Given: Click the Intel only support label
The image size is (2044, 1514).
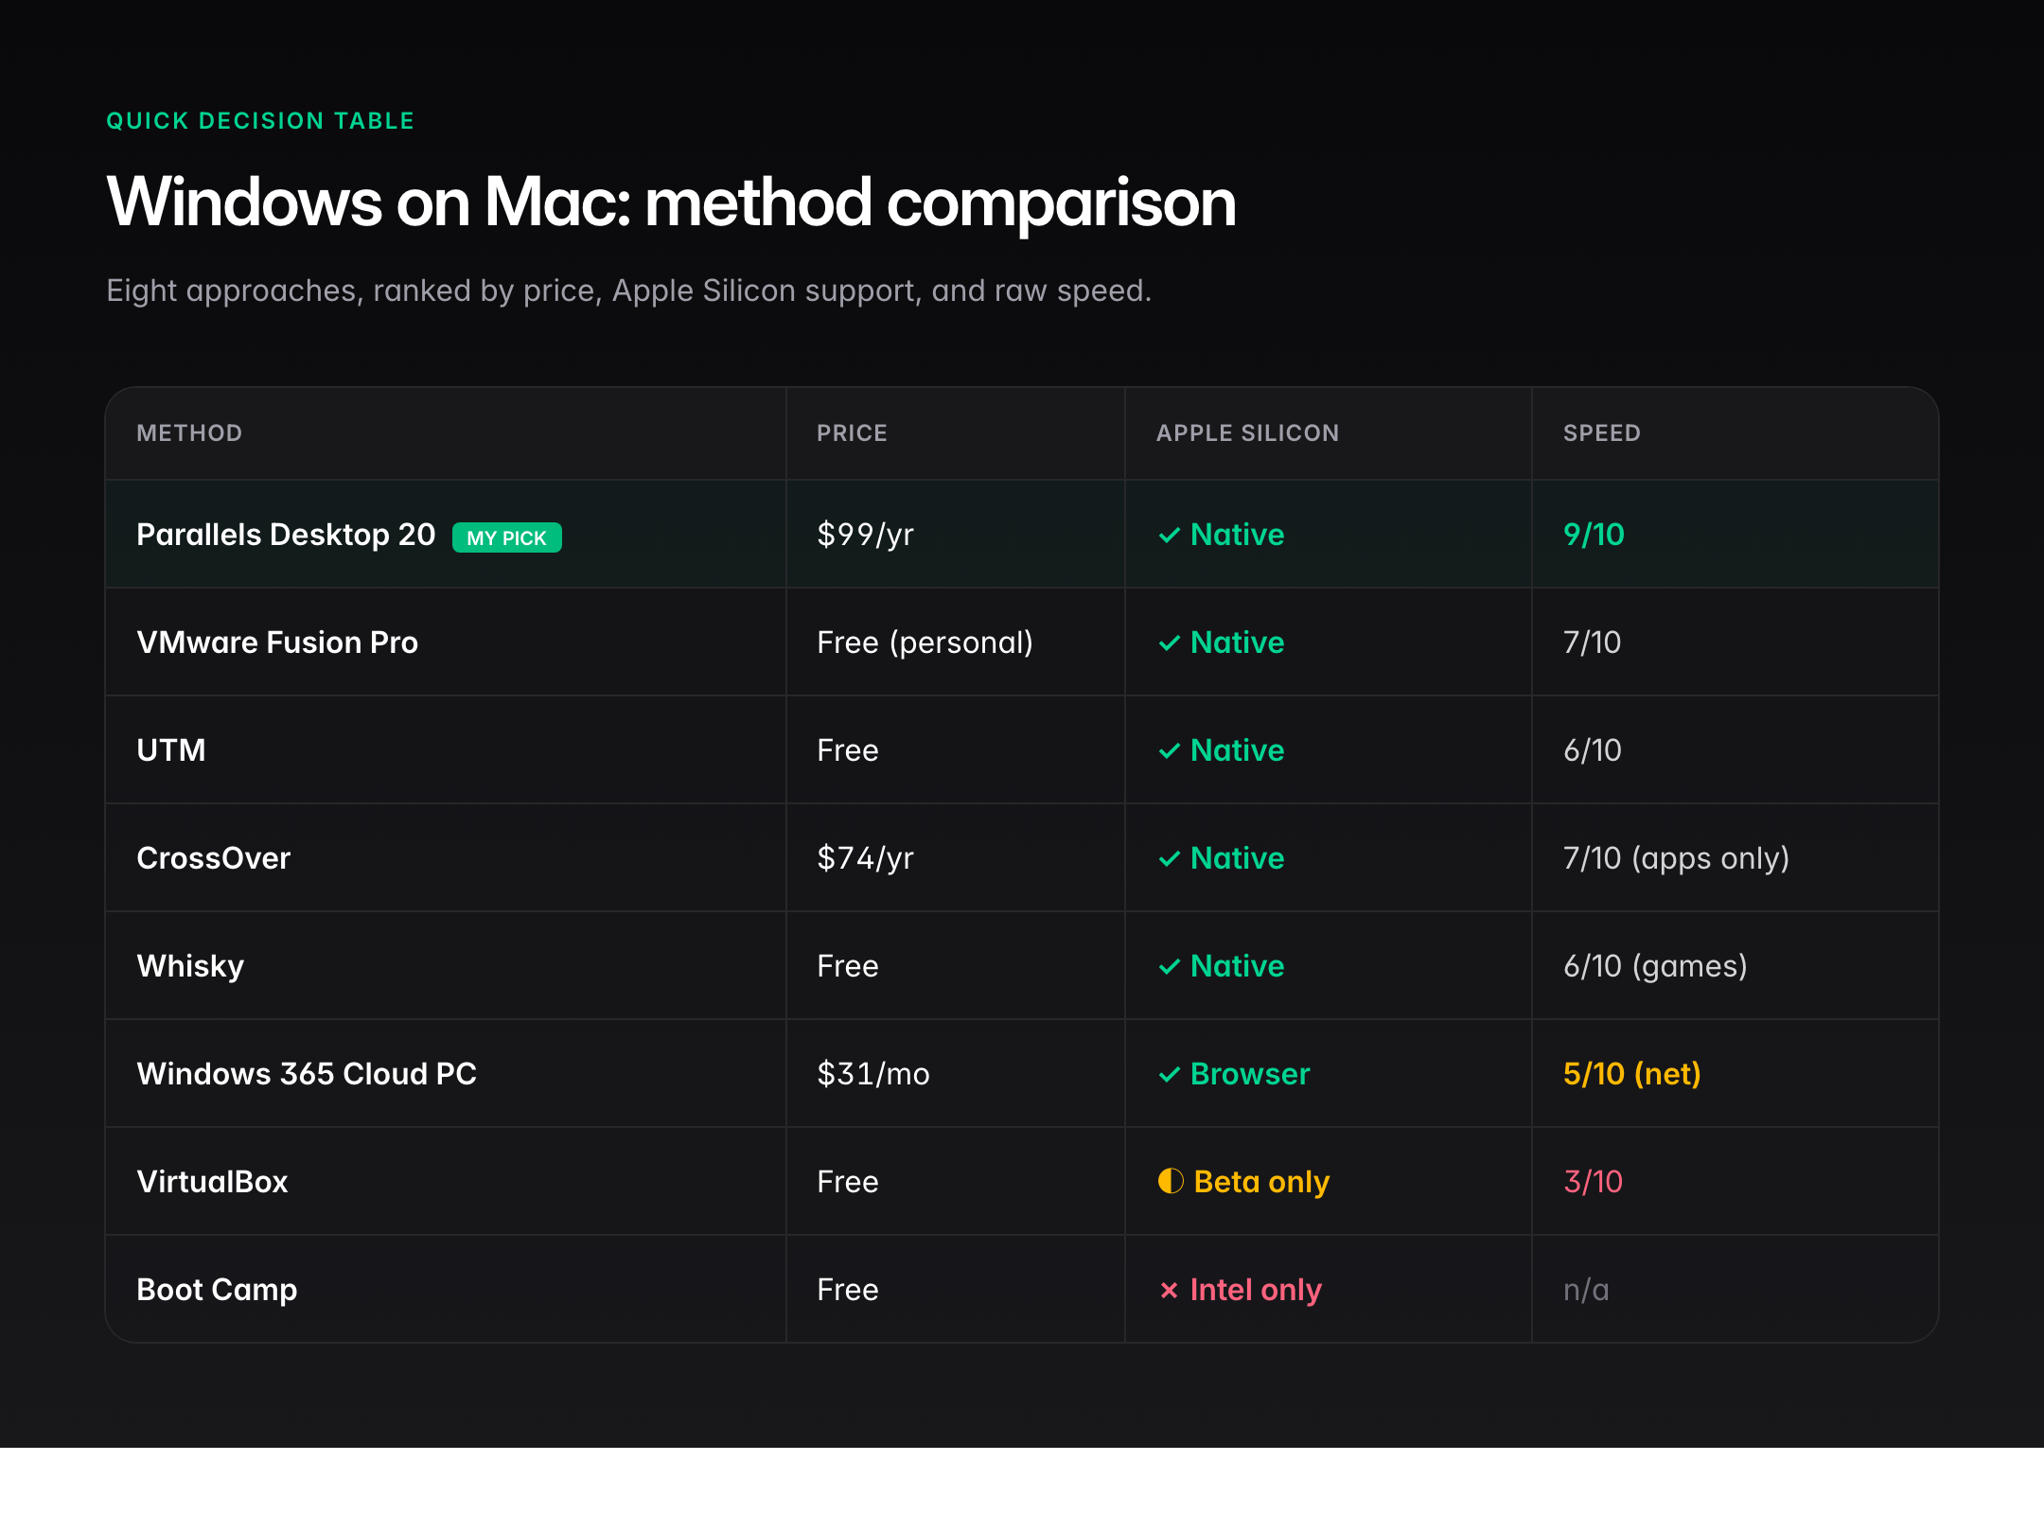Looking at the screenshot, I should [x=1256, y=1290].
